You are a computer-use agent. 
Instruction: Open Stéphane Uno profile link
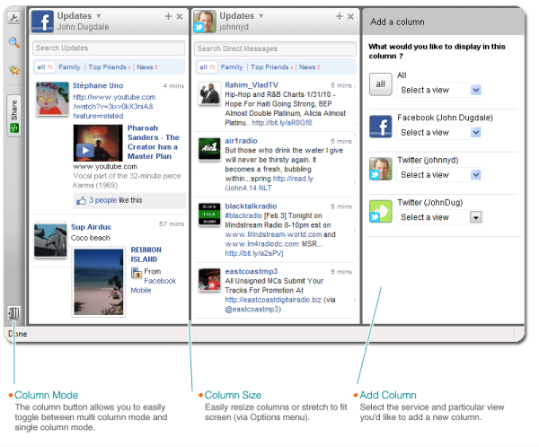coord(98,85)
